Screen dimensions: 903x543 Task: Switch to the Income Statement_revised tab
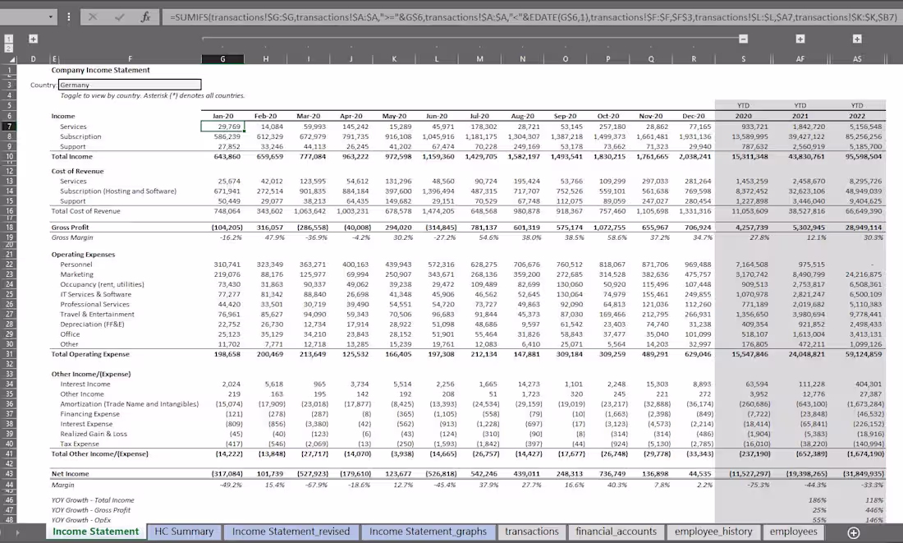291,531
